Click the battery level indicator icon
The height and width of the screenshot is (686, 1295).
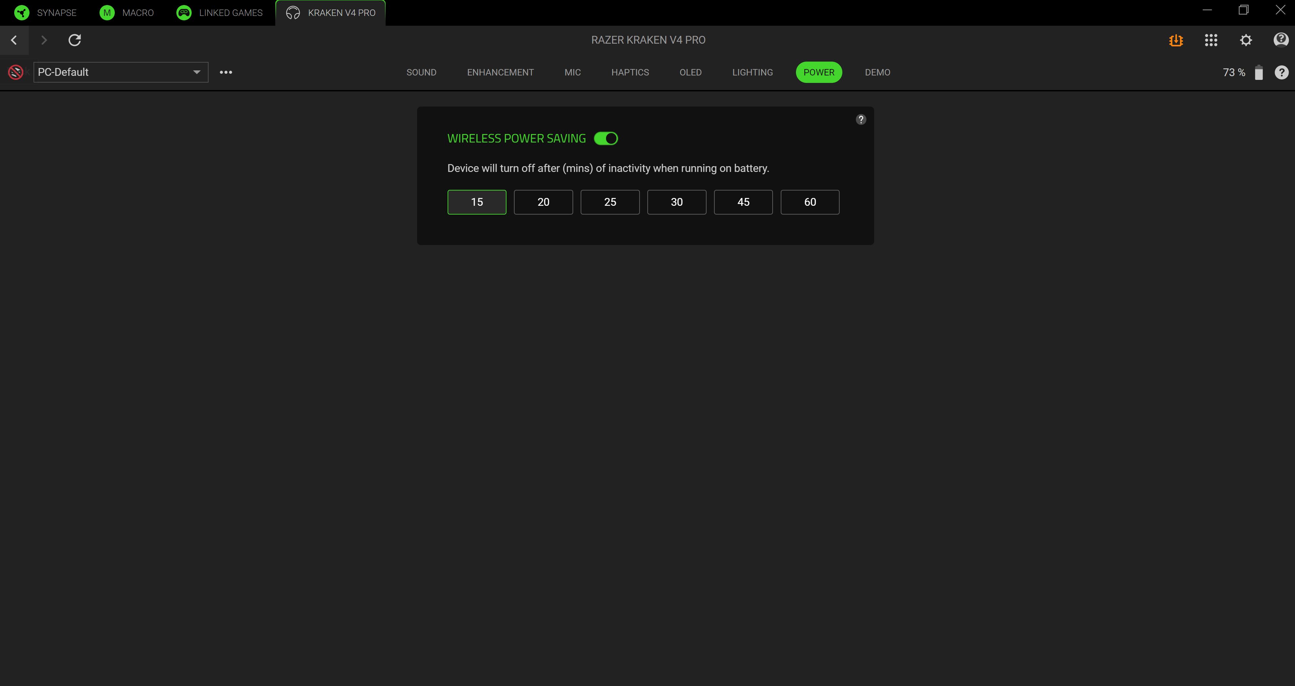[1259, 72]
